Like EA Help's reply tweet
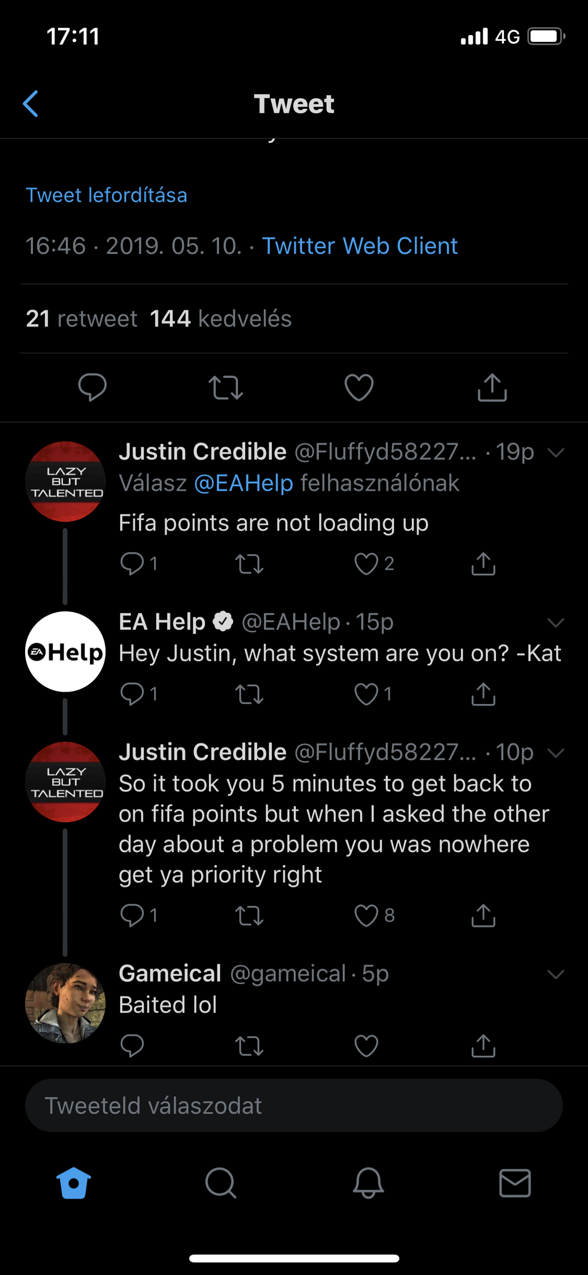This screenshot has width=588, height=1275. (367, 694)
